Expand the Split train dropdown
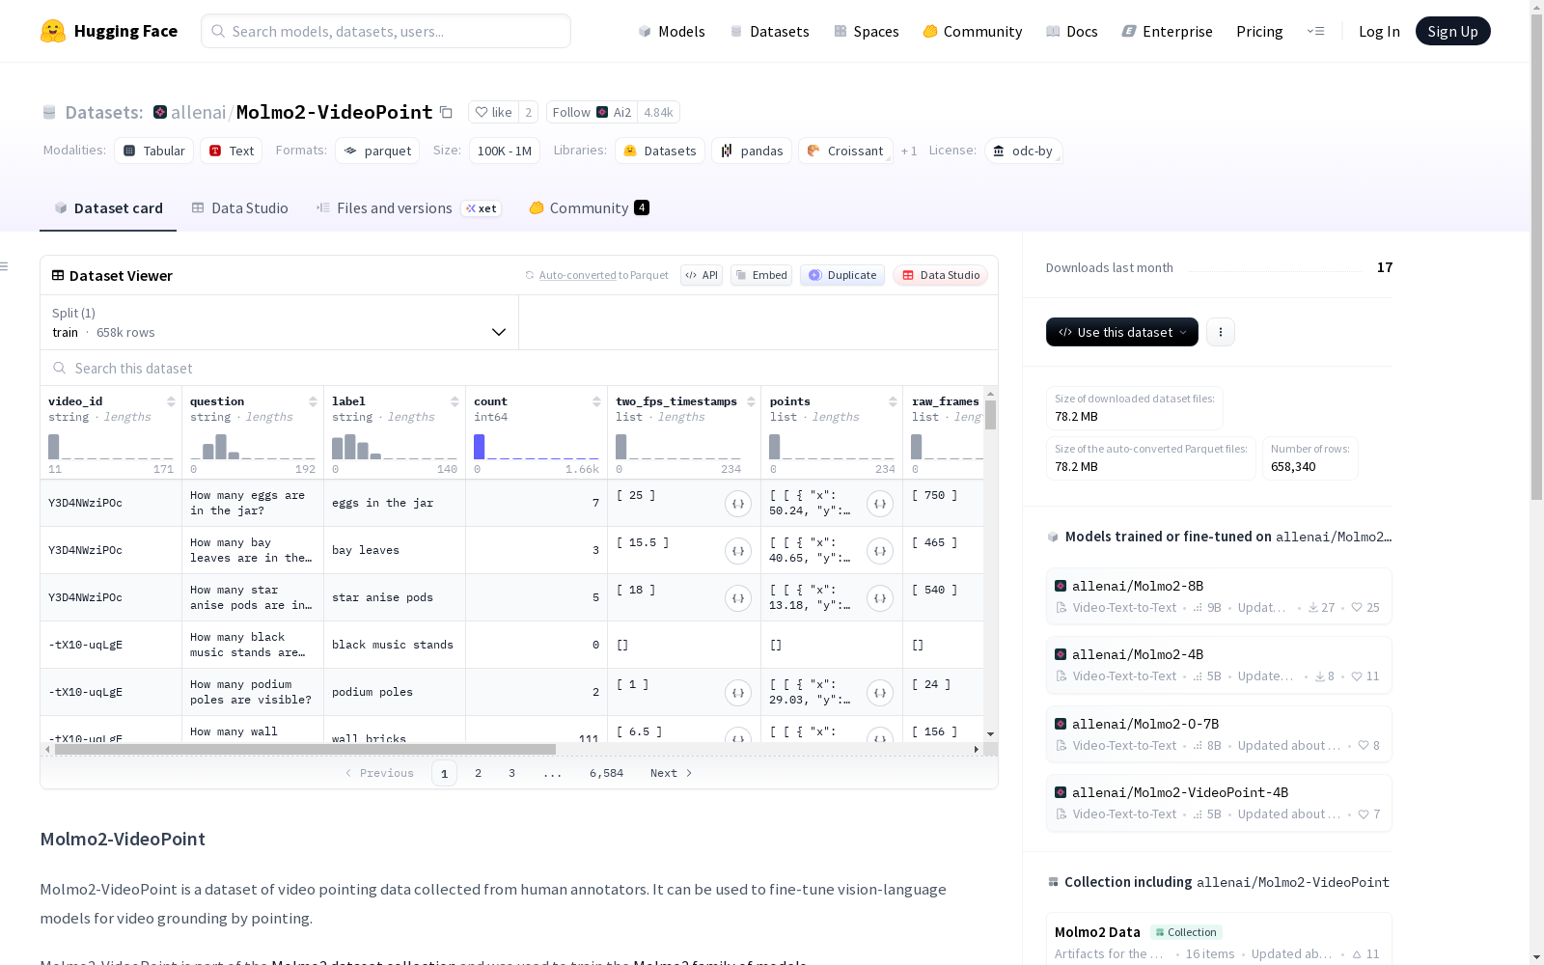The width and height of the screenshot is (1544, 965). pyautogui.click(x=279, y=322)
